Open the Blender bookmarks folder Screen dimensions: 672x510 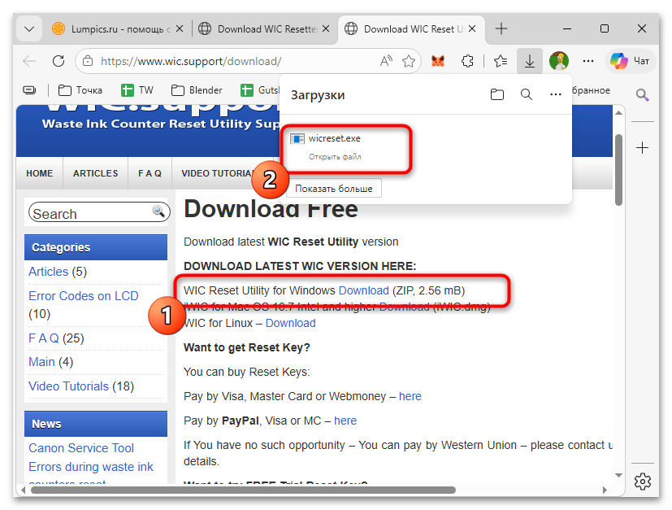coord(197,90)
